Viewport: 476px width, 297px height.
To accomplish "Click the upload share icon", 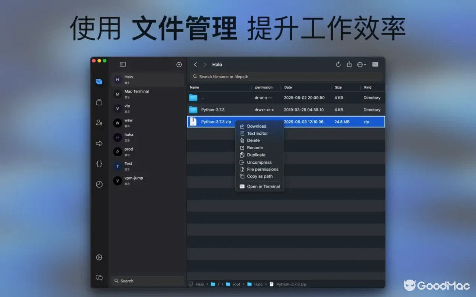I will 349,64.
